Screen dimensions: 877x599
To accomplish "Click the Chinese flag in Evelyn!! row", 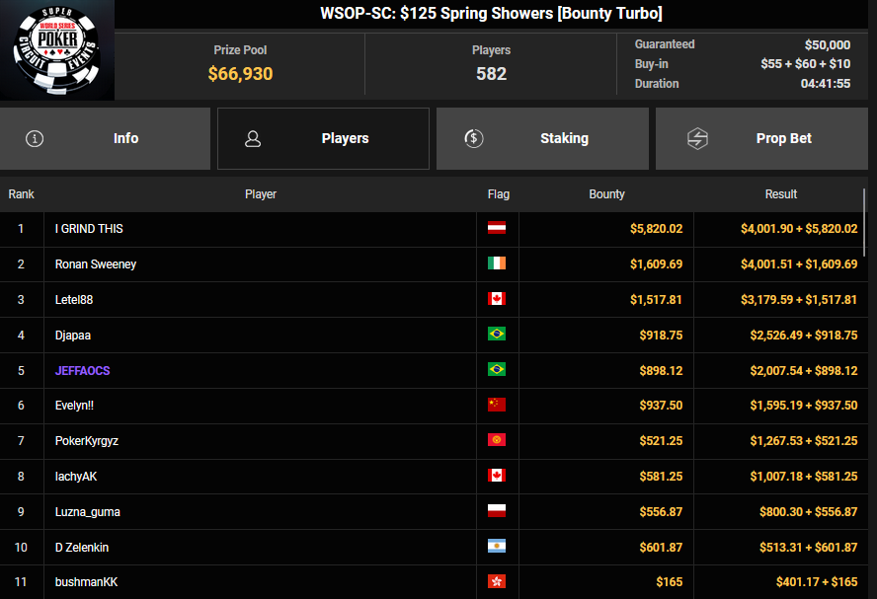I will pyautogui.click(x=497, y=406).
